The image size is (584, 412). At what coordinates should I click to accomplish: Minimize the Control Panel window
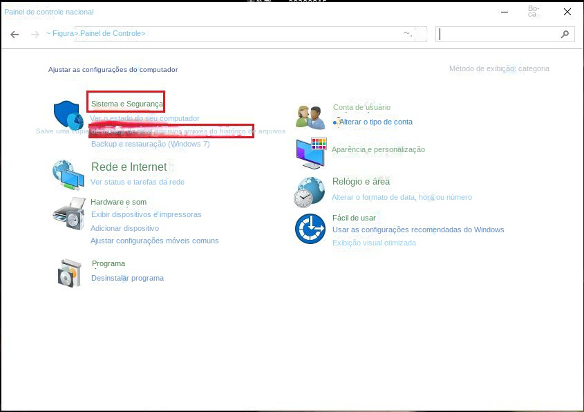(x=505, y=12)
